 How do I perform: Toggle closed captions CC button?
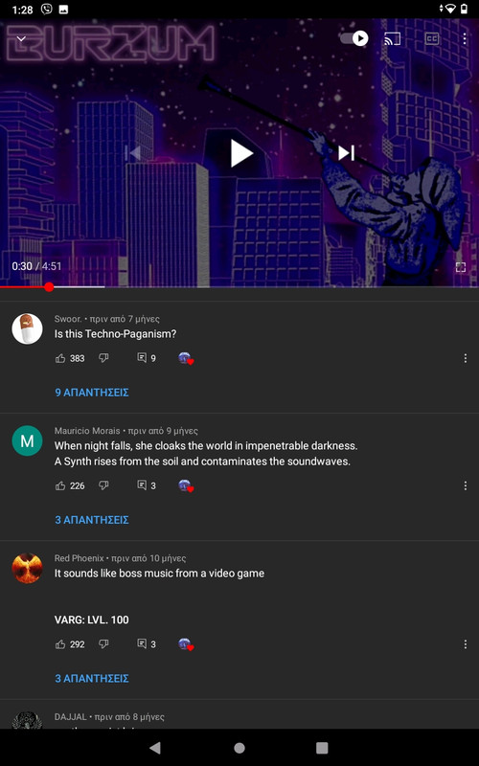(431, 38)
